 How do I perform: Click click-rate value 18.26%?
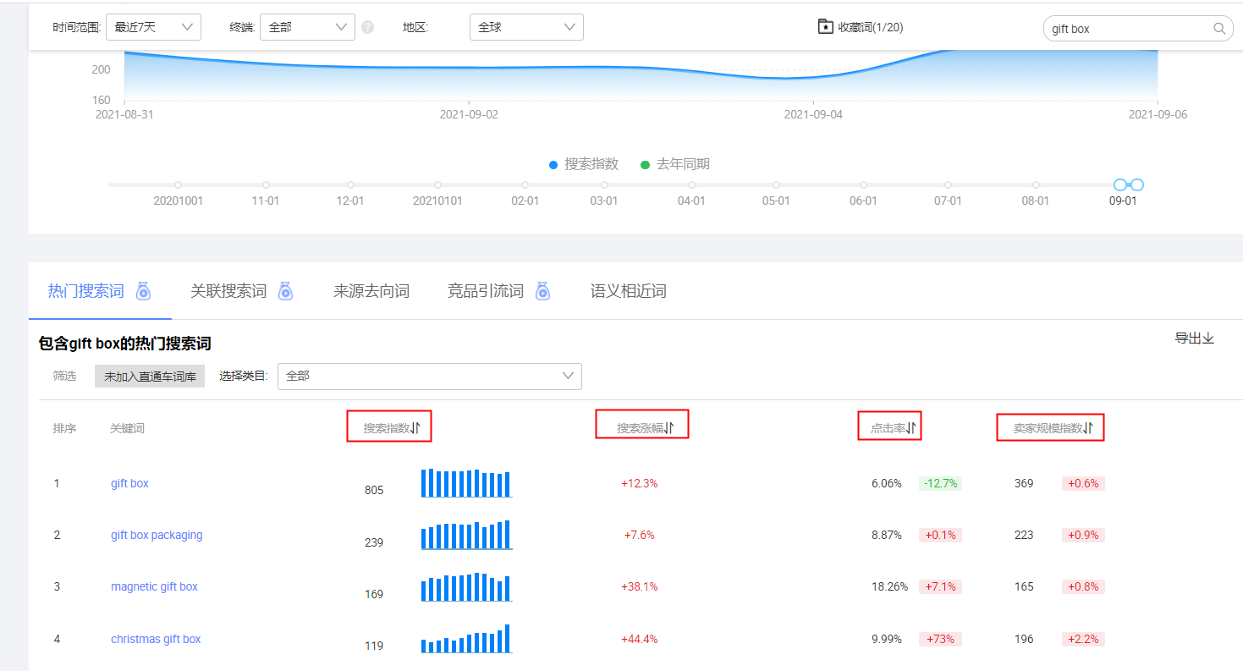coord(890,586)
